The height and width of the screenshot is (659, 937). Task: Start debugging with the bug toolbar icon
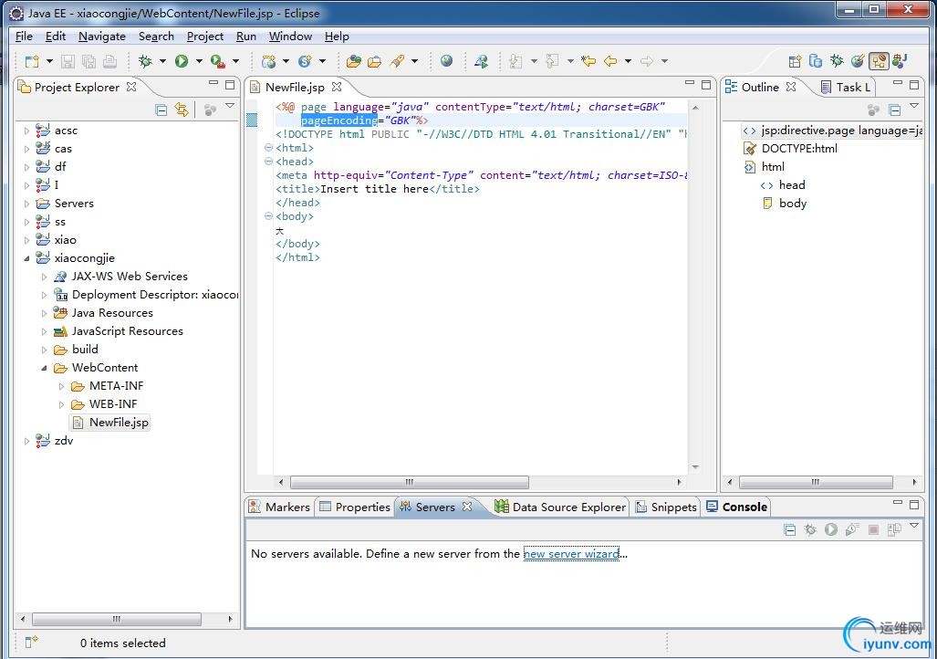pyautogui.click(x=145, y=61)
